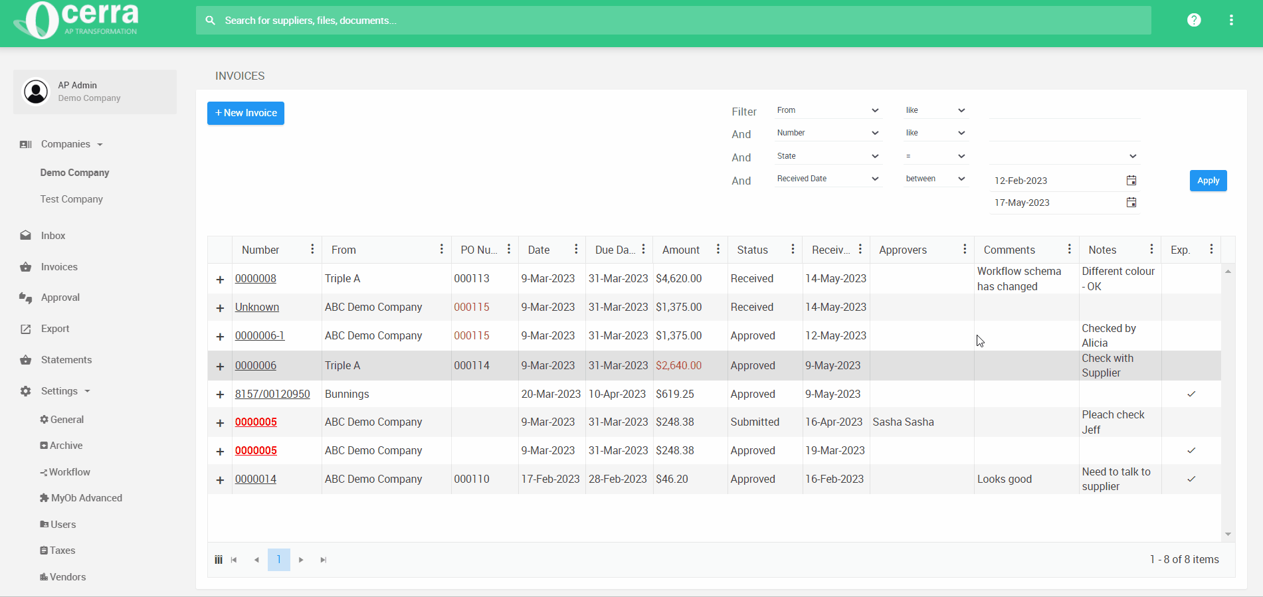Open the 'Received Date' filter field dropdown
Image resolution: width=1263 pixels, height=597 pixels.
pos(828,179)
